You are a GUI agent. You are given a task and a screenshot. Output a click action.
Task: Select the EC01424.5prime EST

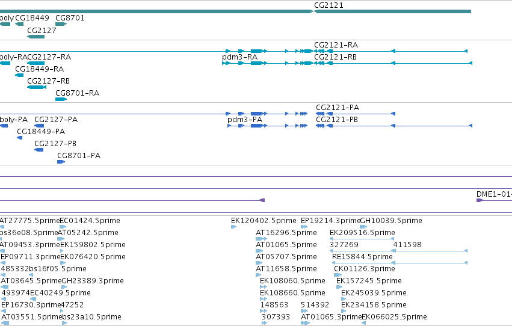click(x=63, y=227)
